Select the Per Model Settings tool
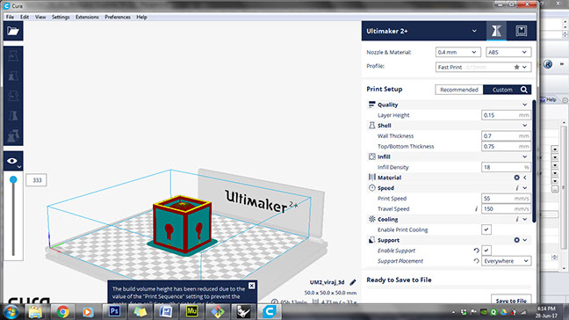The width and height of the screenshot is (569, 320). click(13, 135)
